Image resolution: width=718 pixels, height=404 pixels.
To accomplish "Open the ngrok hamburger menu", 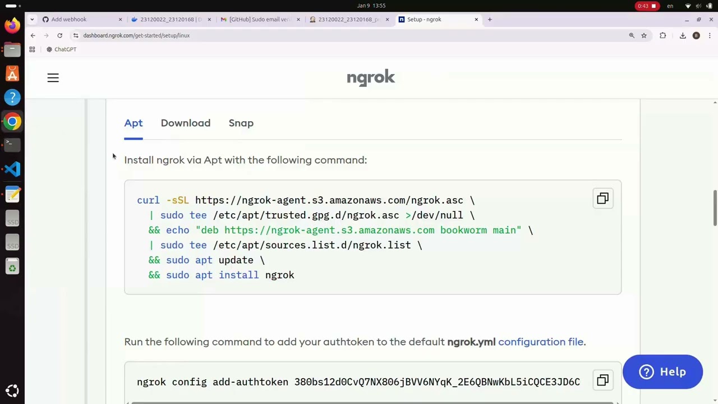I will [53, 78].
